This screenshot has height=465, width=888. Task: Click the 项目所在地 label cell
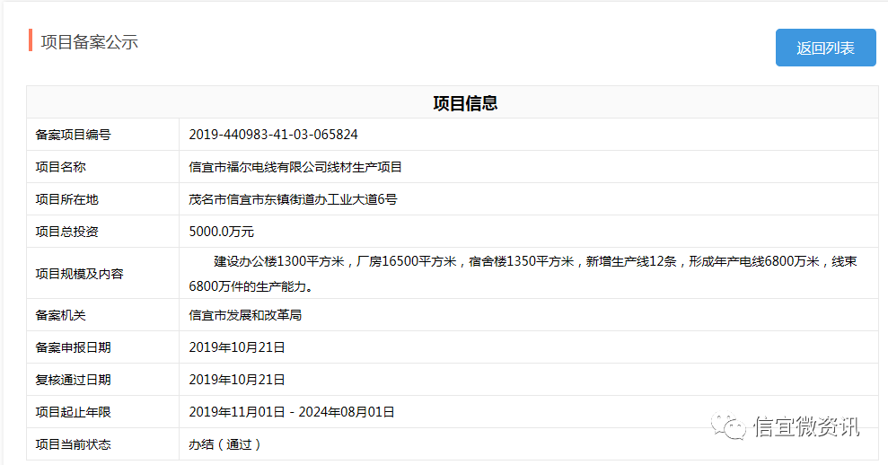(x=102, y=199)
